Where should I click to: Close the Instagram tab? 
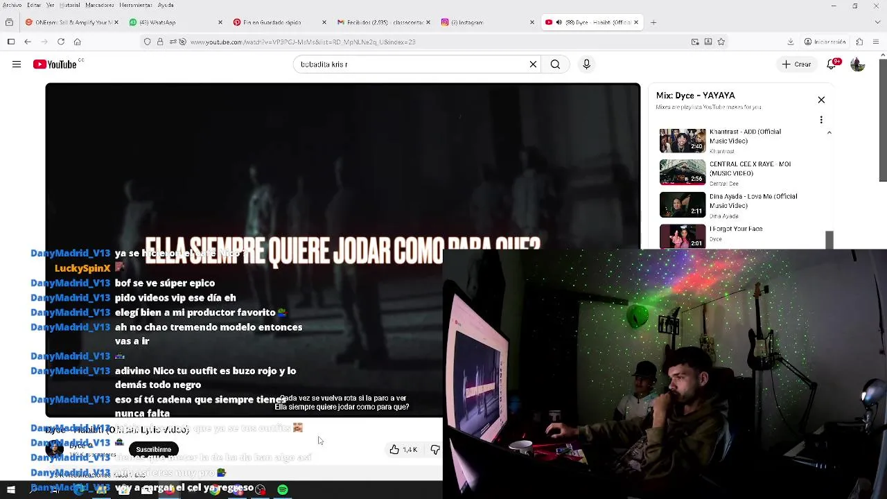(532, 22)
